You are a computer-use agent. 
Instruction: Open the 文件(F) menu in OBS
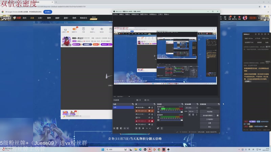116,14
